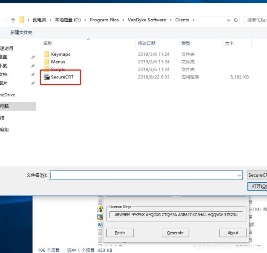
Task: Click pin icon next to 图片
Action: click(x=33, y=83)
